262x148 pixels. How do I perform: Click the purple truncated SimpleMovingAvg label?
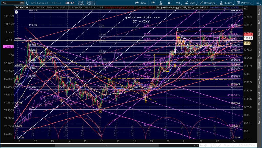(225, 7)
